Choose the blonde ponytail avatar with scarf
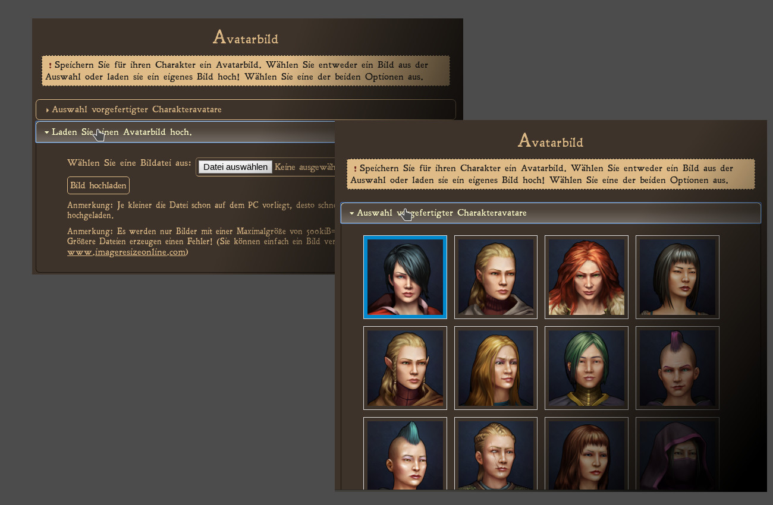 coord(496,277)
